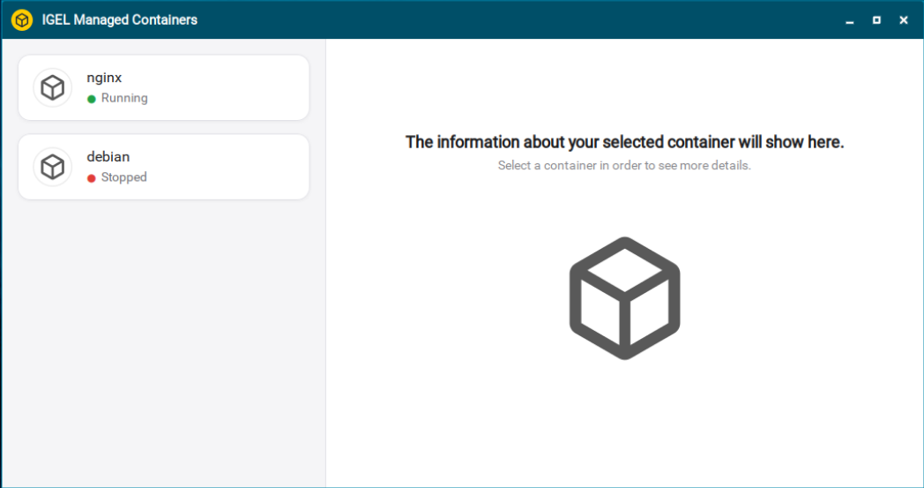Click the "debian" container name
Image resolution: width=924 pixels, height=488 pixels.
(x=108, y=157)
